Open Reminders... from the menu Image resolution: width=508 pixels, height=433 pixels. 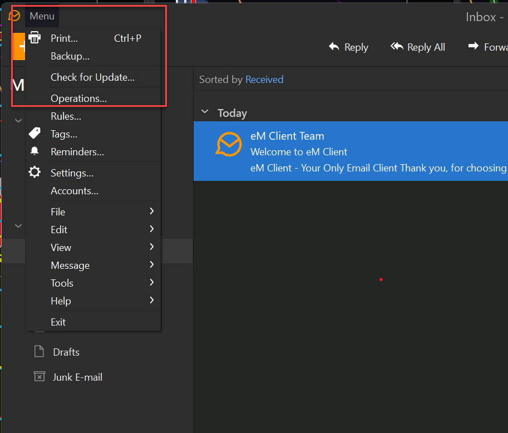pyautogui.click(x=93, y=152)
